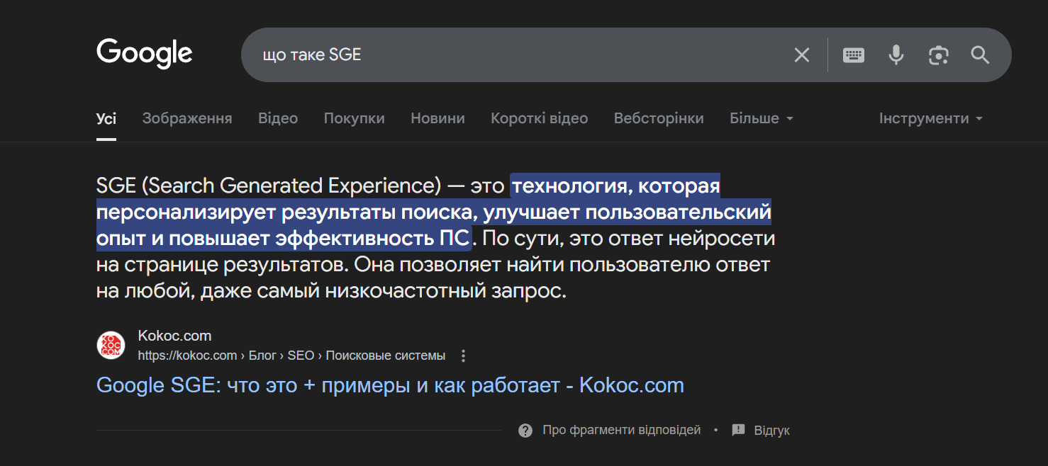Screen dimensions: 1048x466
Task: Start voice search with the microphone icon
Action: pos(896,55)
